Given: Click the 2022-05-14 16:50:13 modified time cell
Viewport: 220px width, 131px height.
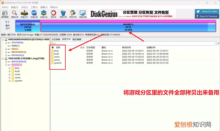Looking at the screenshot, I should (133, 54).
